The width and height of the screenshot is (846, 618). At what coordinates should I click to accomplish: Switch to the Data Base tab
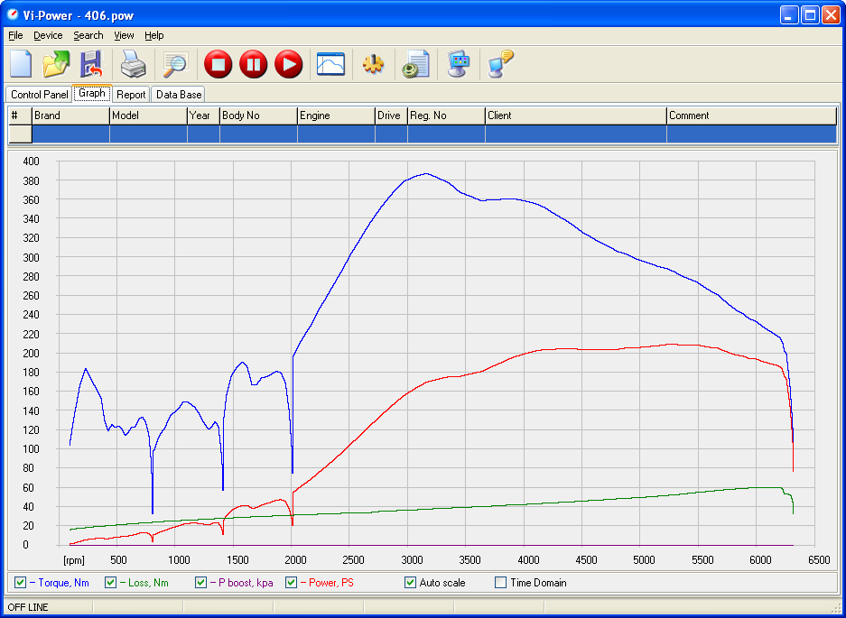tap(178, 95)
